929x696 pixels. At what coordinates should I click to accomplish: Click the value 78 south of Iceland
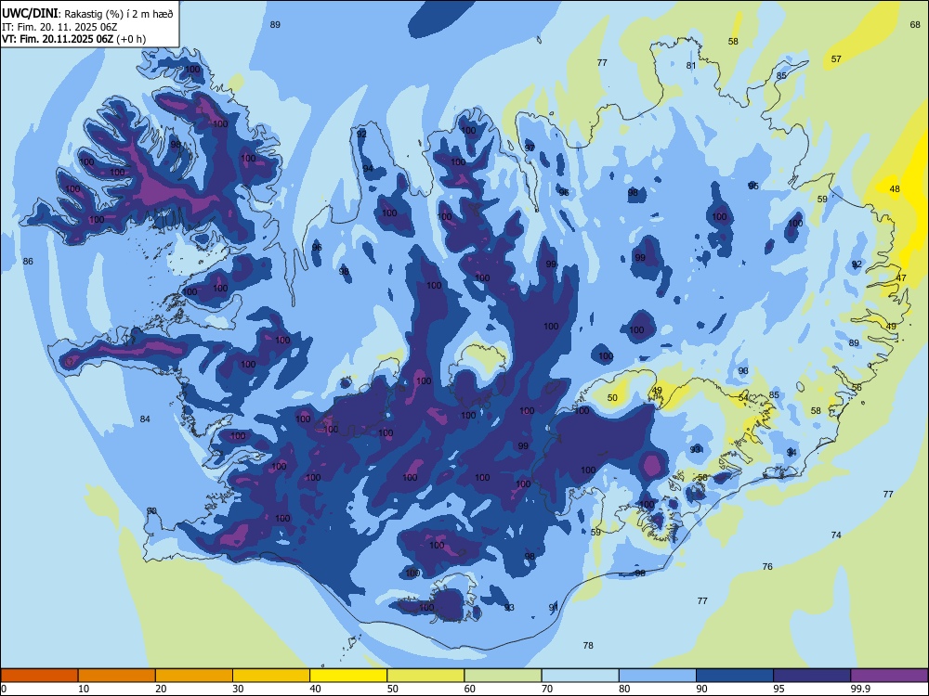(588, 645)
